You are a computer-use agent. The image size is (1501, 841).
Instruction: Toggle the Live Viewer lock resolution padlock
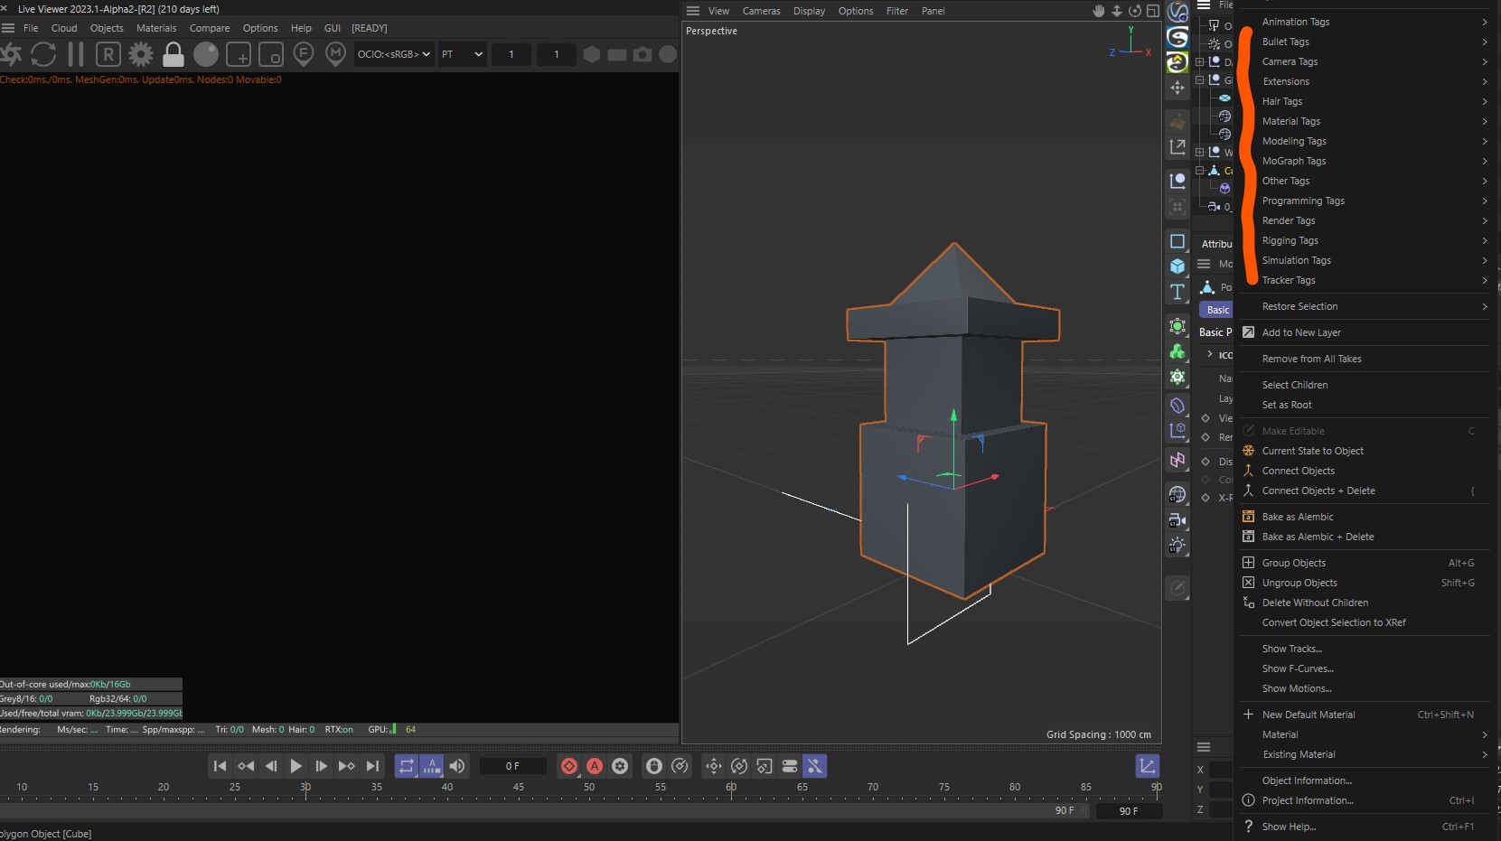[x=174, y=54]
